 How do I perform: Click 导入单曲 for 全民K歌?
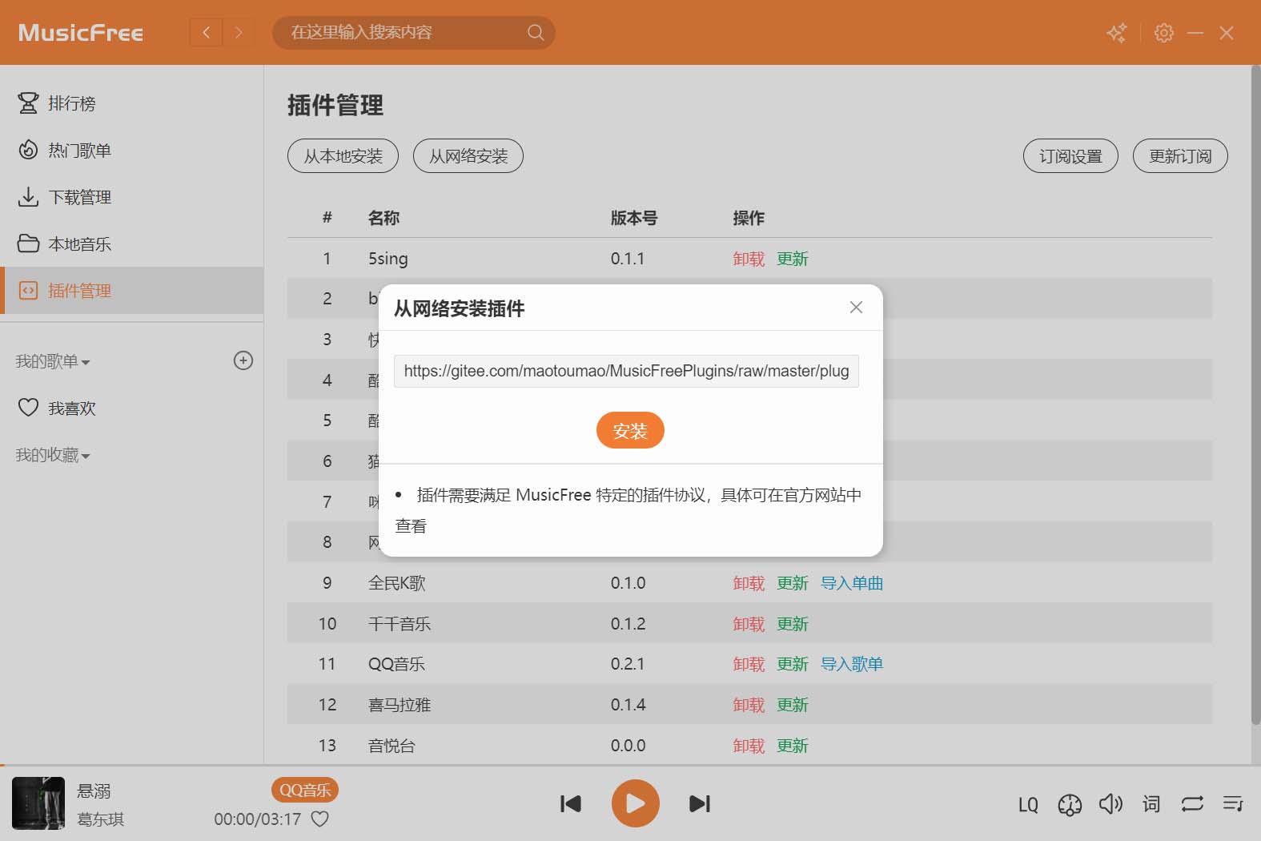pos(852,583)
